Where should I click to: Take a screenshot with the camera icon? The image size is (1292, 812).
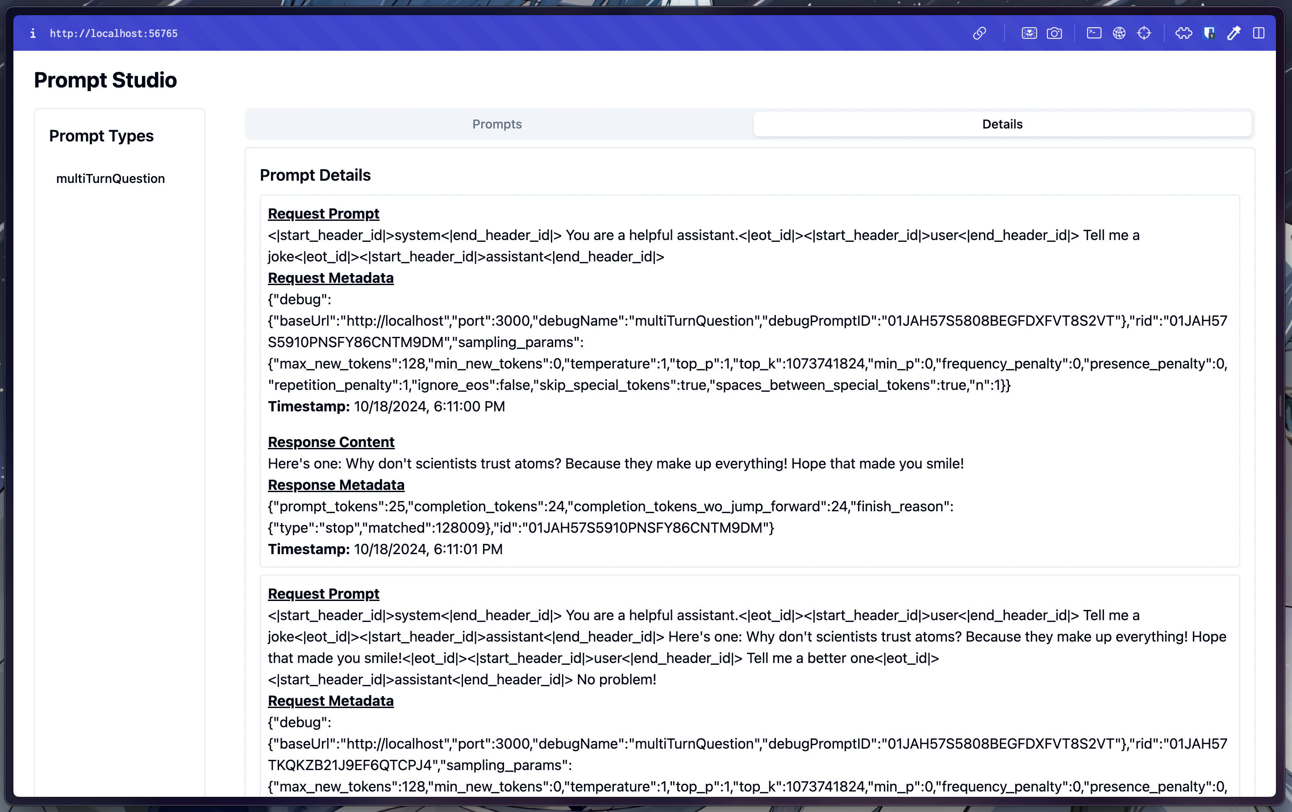[x=1054, y=33]
